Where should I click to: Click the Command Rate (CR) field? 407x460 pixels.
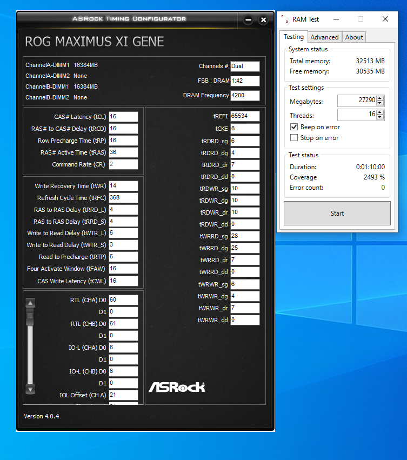pos(123,164)
